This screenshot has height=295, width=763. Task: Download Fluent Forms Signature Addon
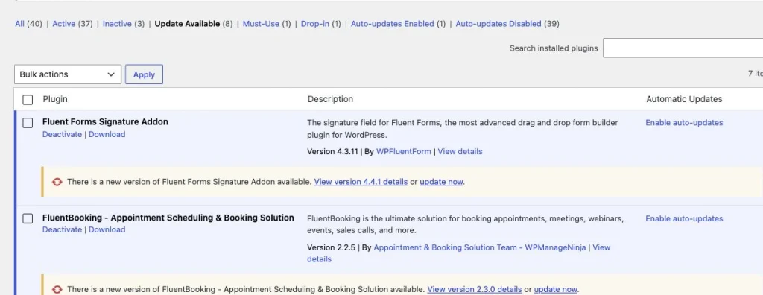click(107, 134)
